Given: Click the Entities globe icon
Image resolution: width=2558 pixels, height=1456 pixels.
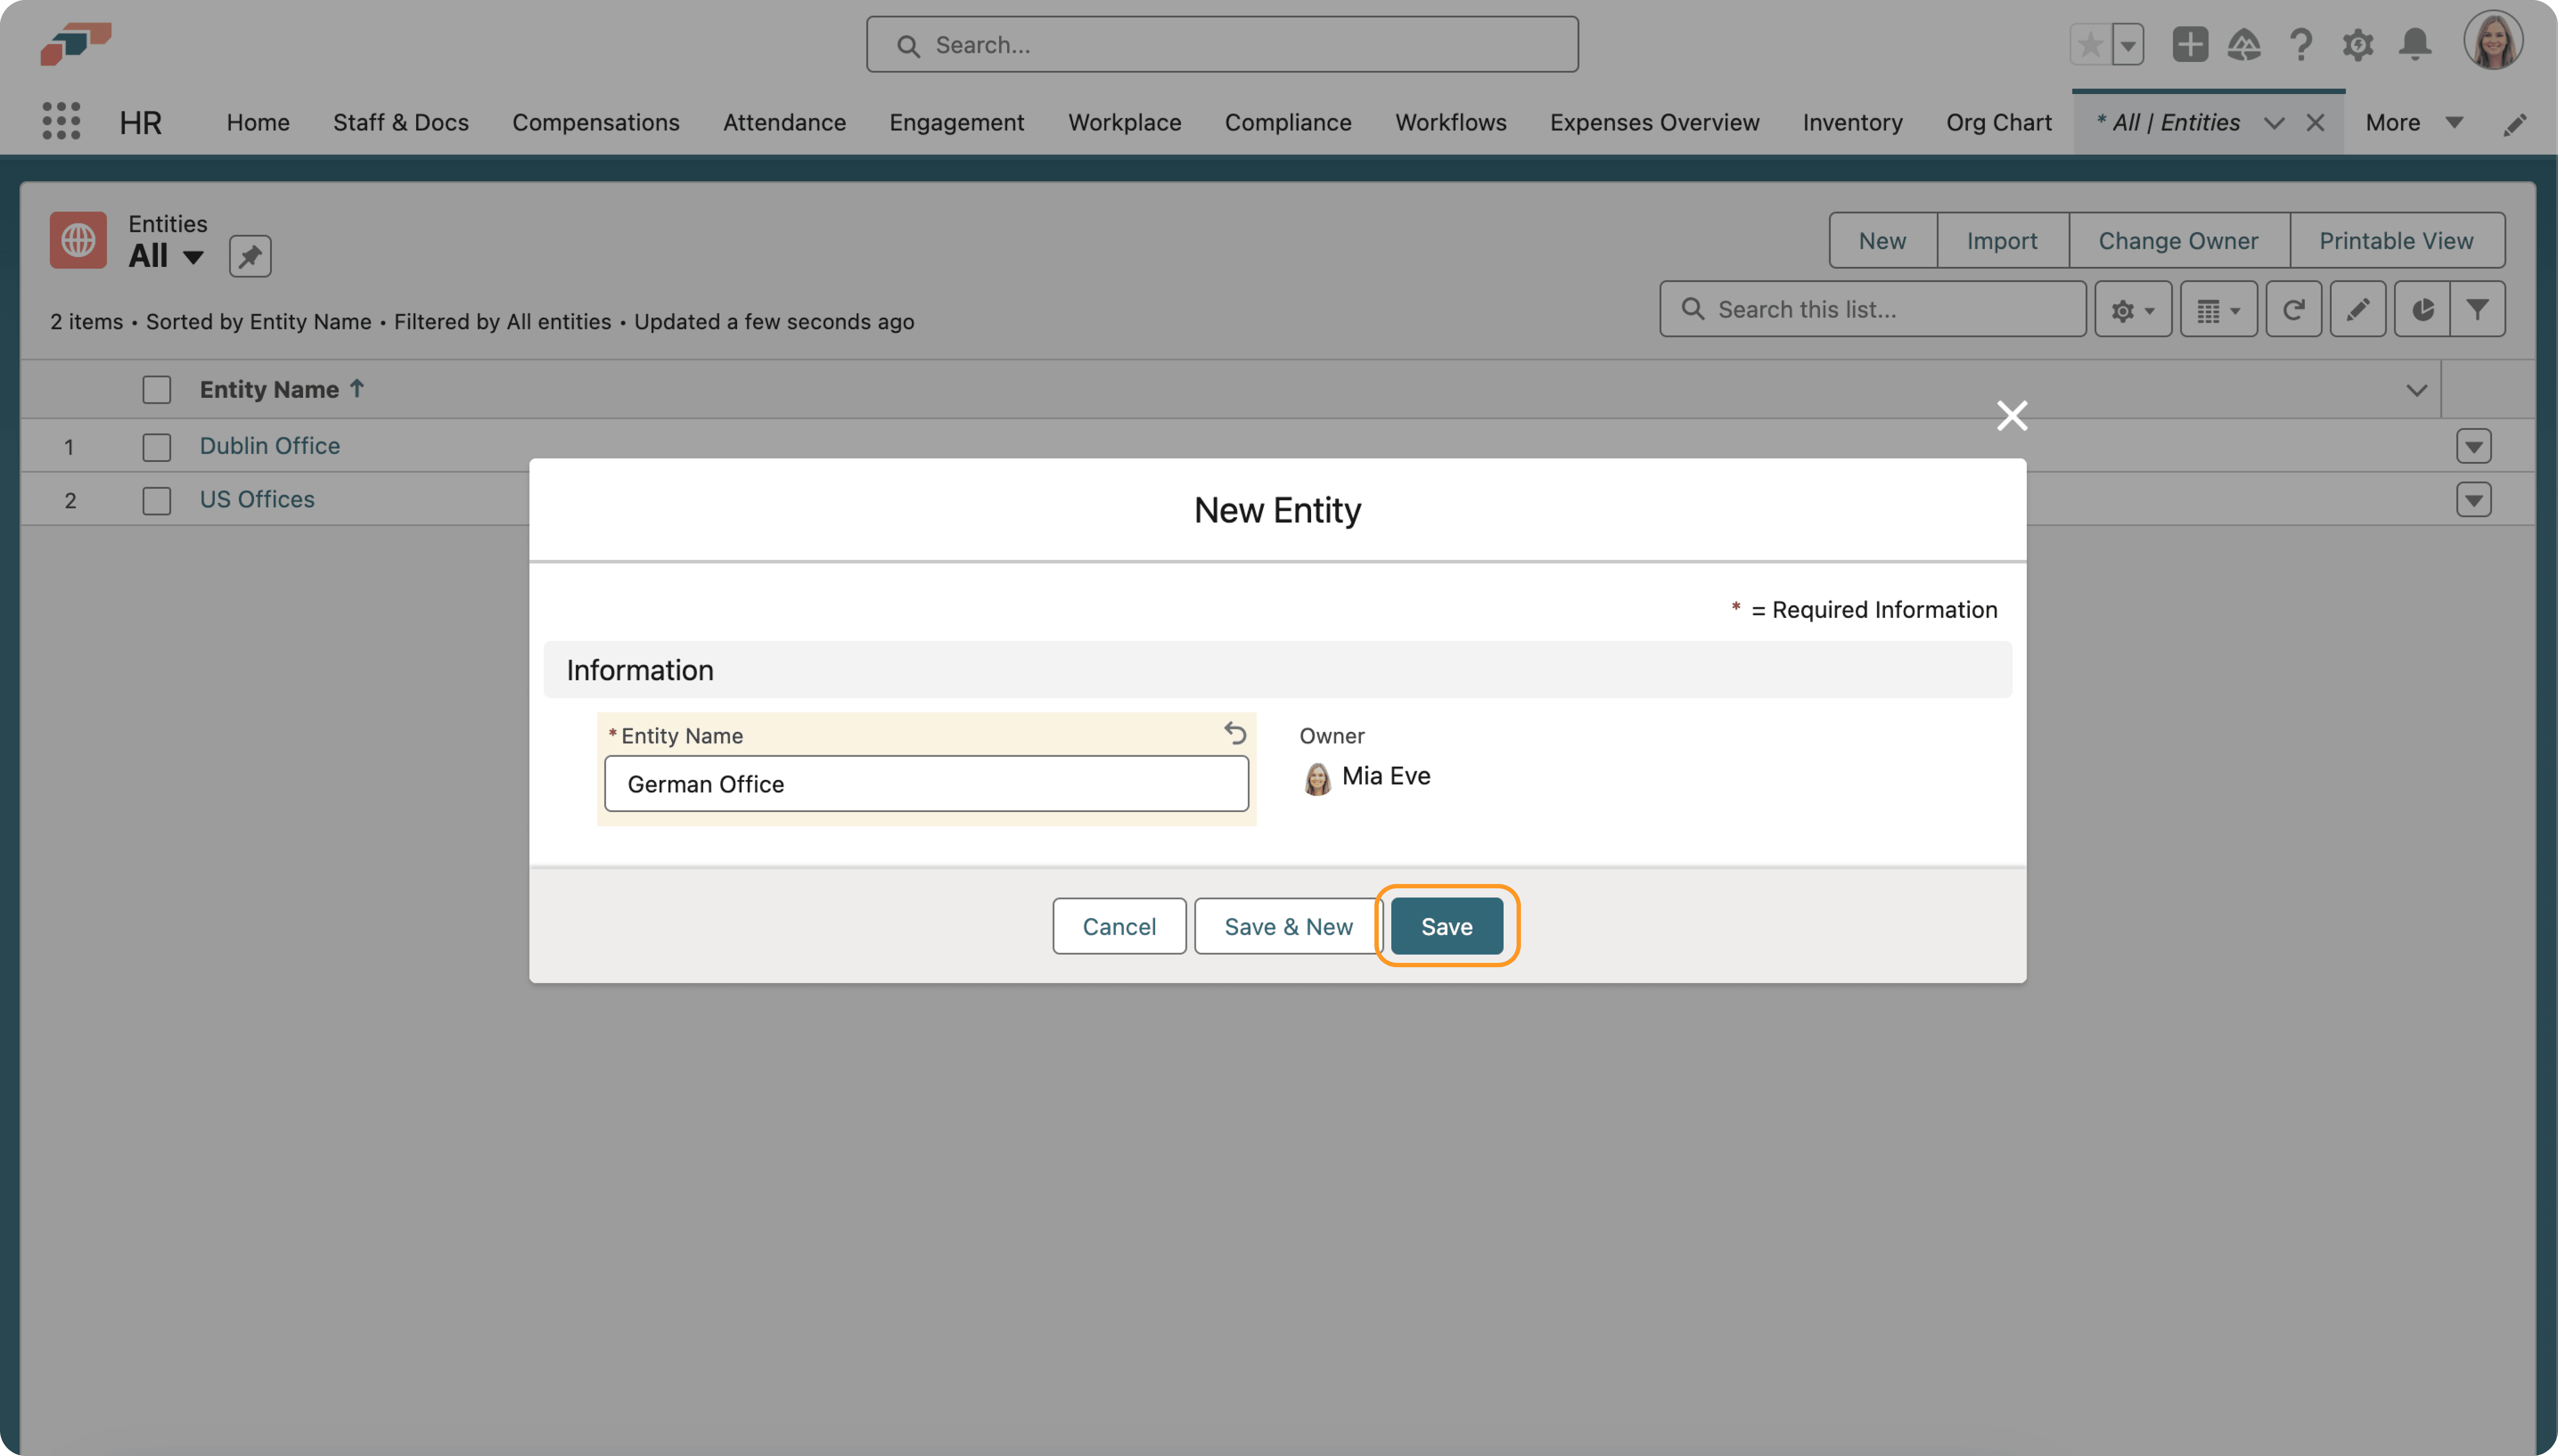Looking at the screenshot, I should coord(78,240).
